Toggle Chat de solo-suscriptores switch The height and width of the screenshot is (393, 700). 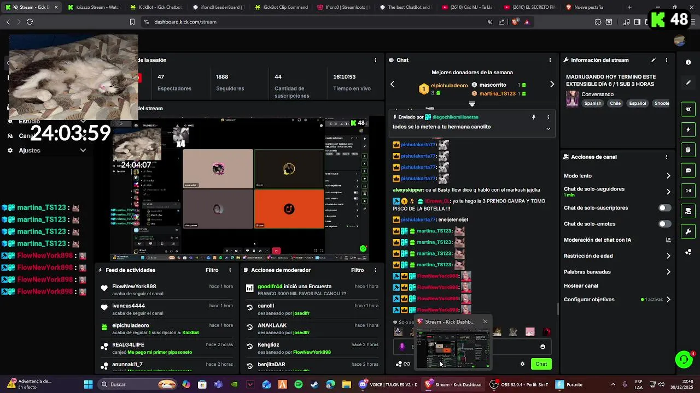(664, 208)
